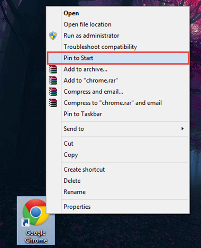Choose Open from the context menu
Image resolution: width=201 pixels, height=248 pixels.
118,13
